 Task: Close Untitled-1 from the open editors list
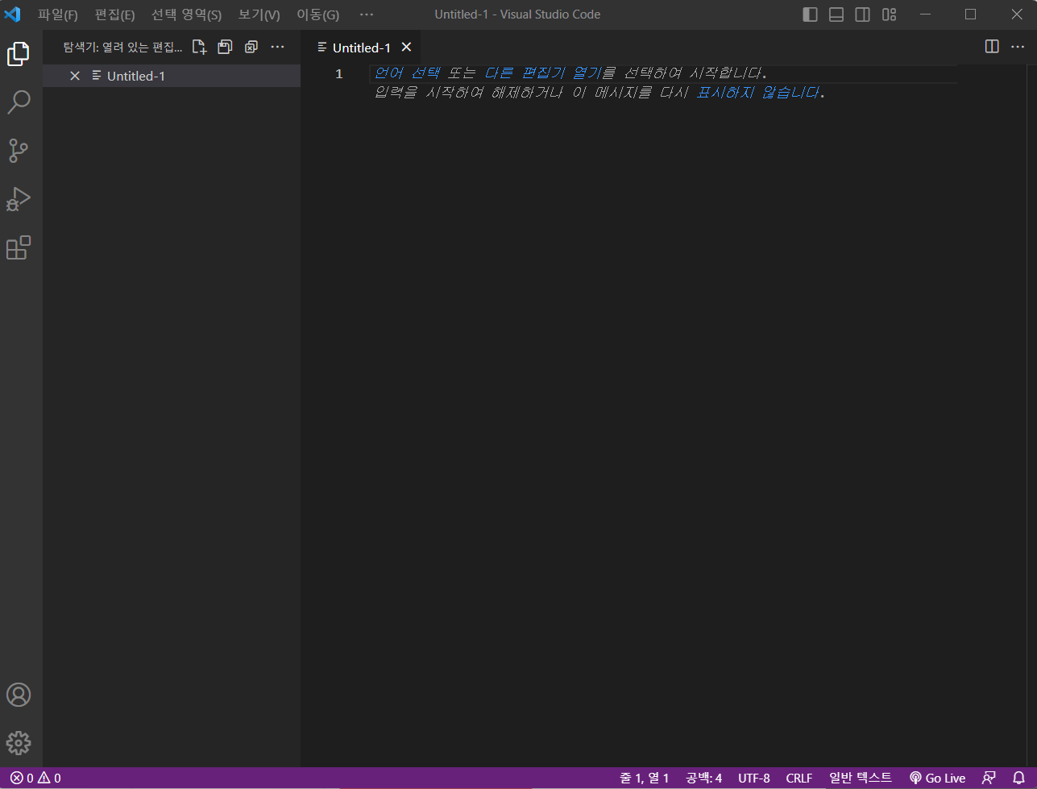coord(75,76)
